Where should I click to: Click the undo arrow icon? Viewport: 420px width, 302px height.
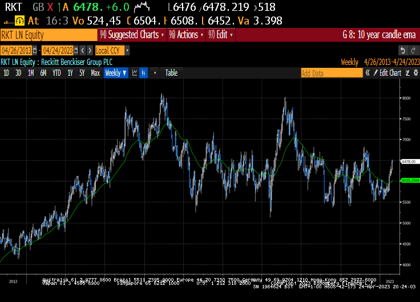(402, 51)
